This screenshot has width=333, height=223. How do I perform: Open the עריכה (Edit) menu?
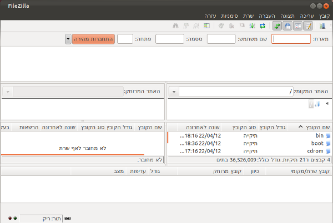point(307,16)
